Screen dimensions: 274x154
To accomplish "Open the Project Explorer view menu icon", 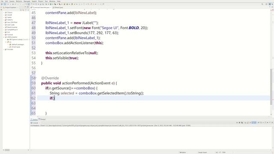I will pyautogui.click(x=28, y=10).
